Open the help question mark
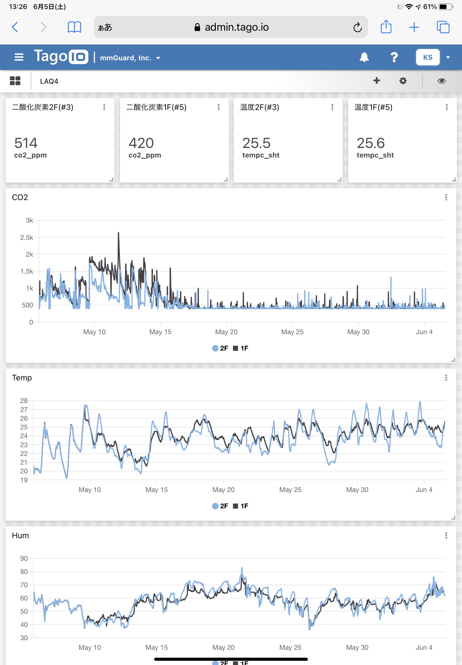This screenshot has width=462, height=665. [394, 57]
